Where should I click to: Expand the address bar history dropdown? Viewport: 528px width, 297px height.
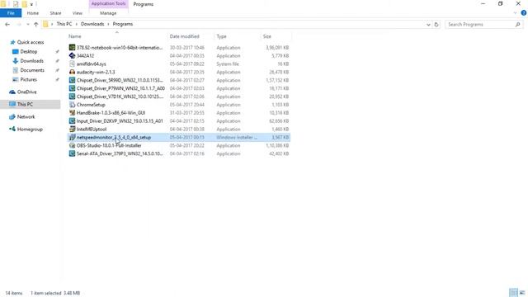(428, 24)
